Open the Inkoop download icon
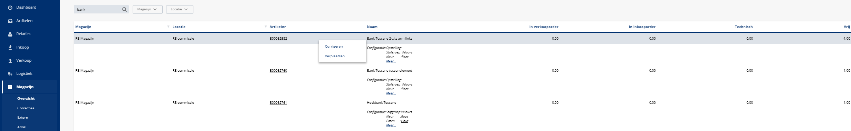 tap(10, 47)
